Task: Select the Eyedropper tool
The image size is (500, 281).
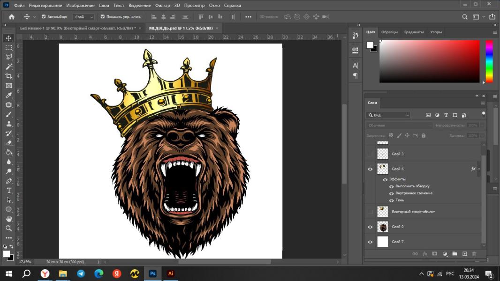Action: tap(8, 95)
